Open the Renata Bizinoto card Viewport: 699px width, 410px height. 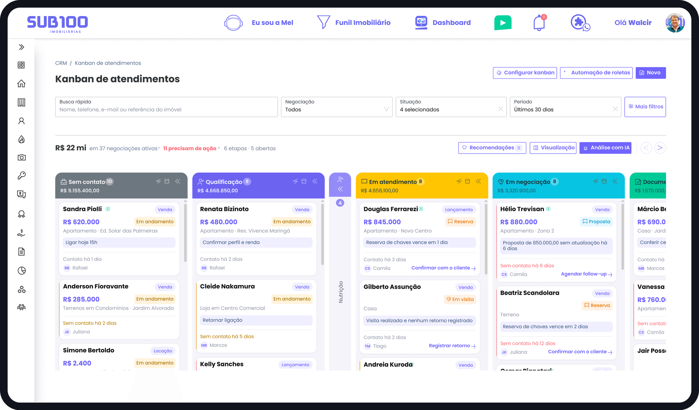click(x=256, y=239)
